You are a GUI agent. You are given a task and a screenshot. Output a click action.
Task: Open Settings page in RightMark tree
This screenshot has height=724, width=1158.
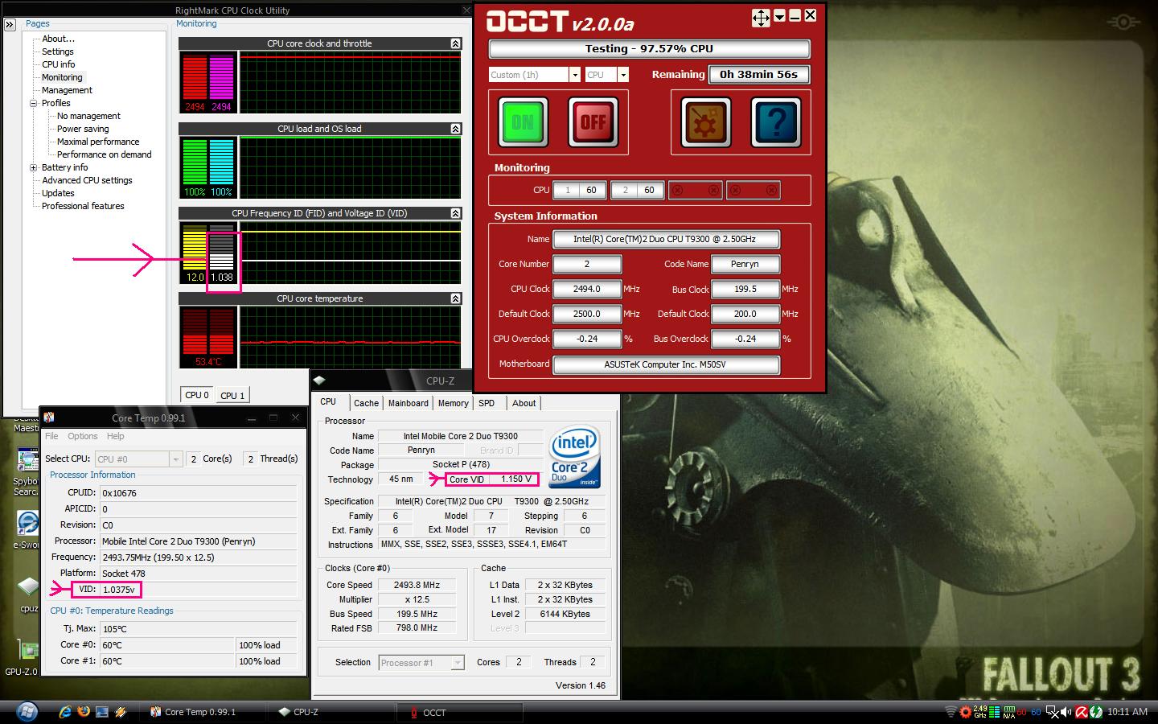tap(58, 51)
